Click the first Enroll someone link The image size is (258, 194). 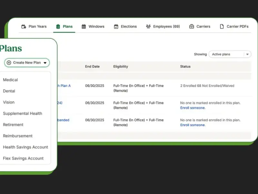193,108
